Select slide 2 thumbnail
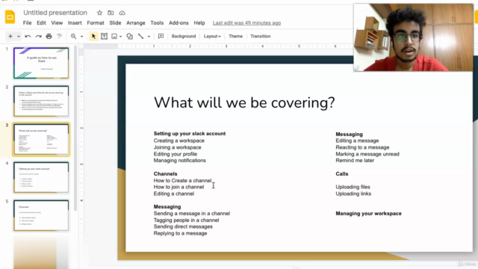478x269 pixels. (x=41, y=101)
